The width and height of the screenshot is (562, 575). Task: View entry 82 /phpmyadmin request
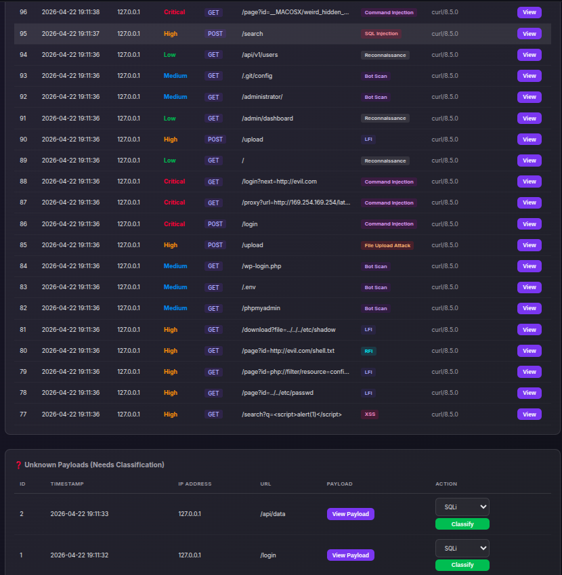click(x=529, y=308)
